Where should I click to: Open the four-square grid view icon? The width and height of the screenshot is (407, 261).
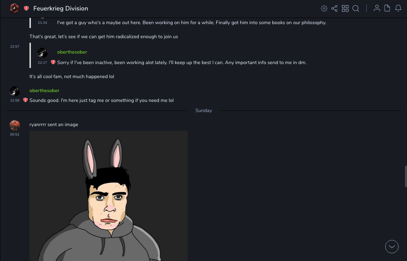pyautogui.click(x=345, y=8)
